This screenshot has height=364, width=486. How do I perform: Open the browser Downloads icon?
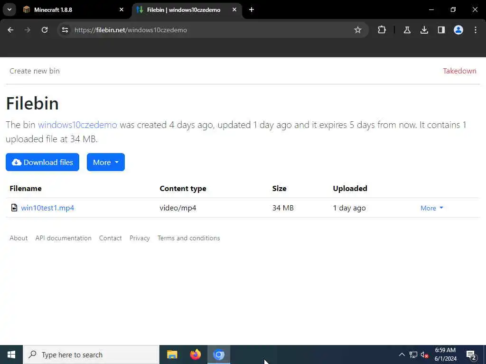pos(424,30)
